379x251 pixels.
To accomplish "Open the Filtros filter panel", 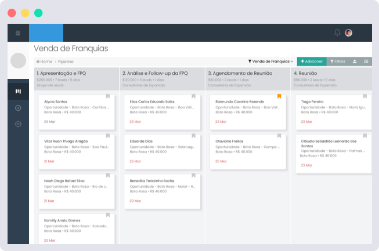I will [337, 61].
